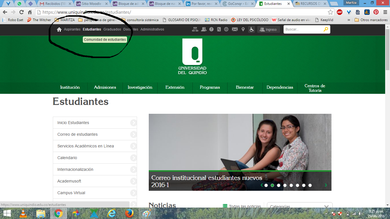This screenshot has height=219, width=390.
Task: Go back with the browser back arrow
Action: pyautogui.click(x=5, y=12)
